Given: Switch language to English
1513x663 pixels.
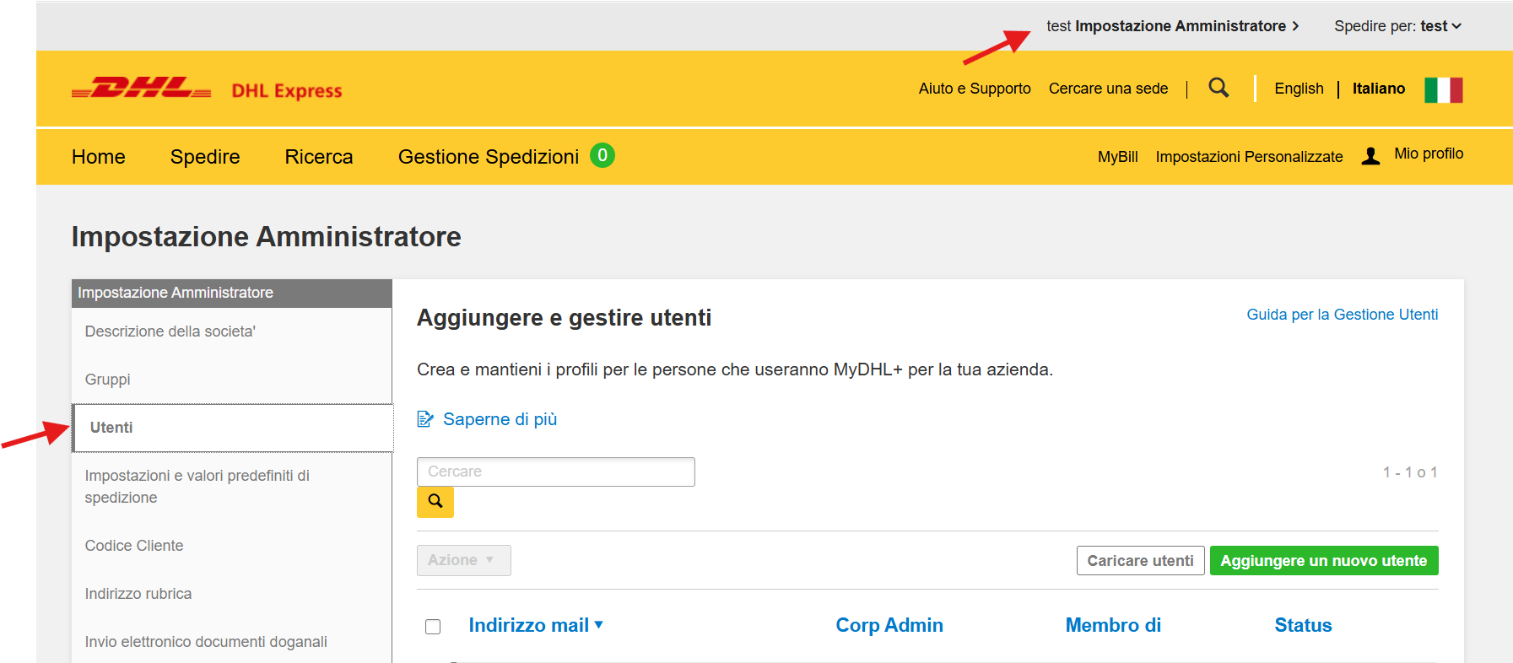Looking at the screenshot, I should 1299,89.
